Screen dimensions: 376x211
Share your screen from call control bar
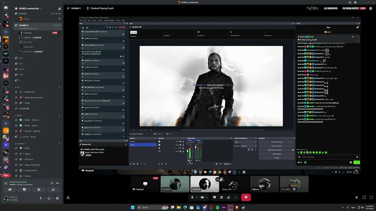[214, 197]
